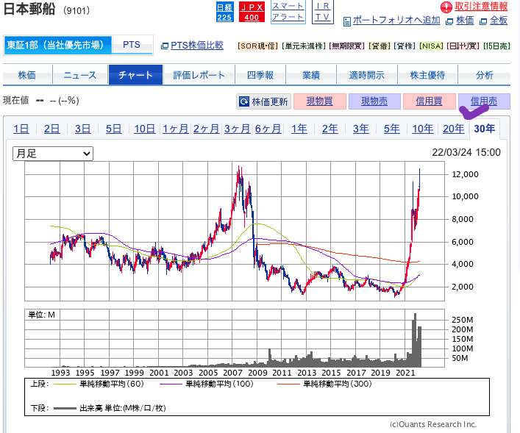The height and width of the screenshot is (433, 520).
Task: Set chart range to 3日
Action: pyautogui.click(x=82, y=129)
